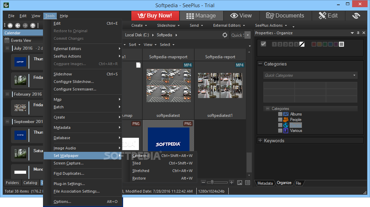Open the View mode
The image size is (370, 207).
pos(241,16)
